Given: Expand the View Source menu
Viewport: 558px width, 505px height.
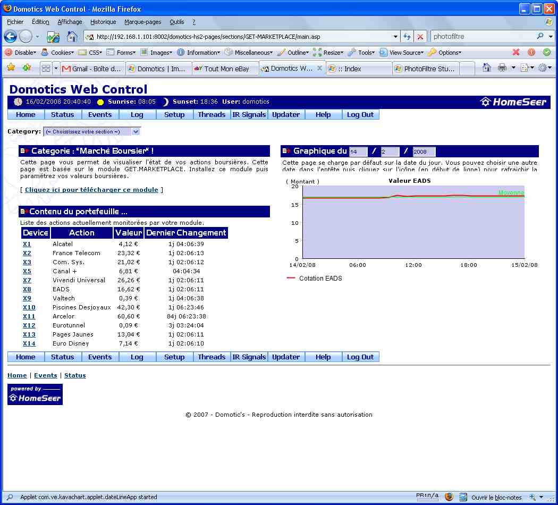Looking at the screenshot, I should point(401,52).
